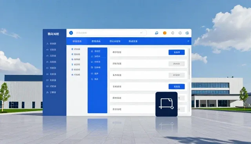Choose the fourth item in the dark navy sidebar
251x144 pixels.
51,62
